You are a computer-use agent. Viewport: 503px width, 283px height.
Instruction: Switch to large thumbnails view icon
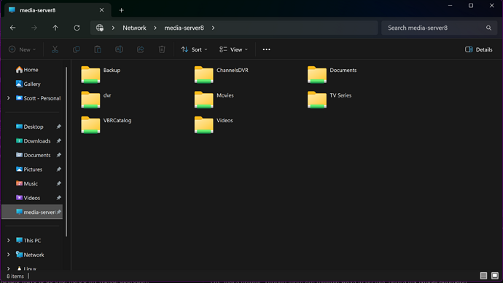point(495,276)
